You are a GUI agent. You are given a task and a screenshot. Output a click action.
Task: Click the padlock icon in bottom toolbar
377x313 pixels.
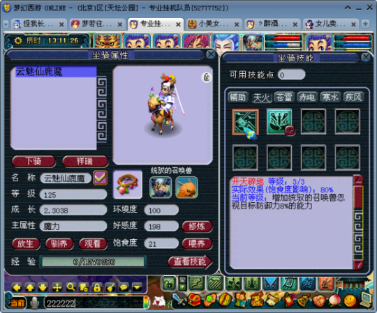(x=97, y=287)
